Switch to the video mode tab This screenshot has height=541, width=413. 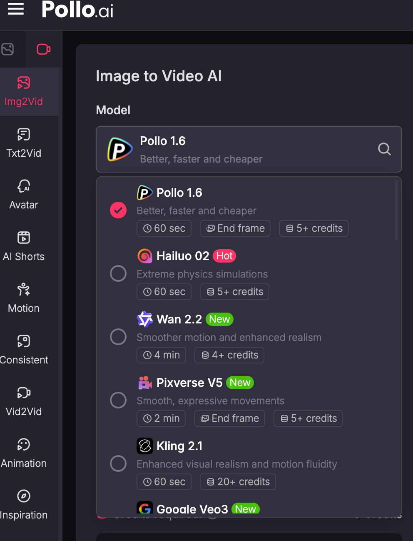point(43,49)
